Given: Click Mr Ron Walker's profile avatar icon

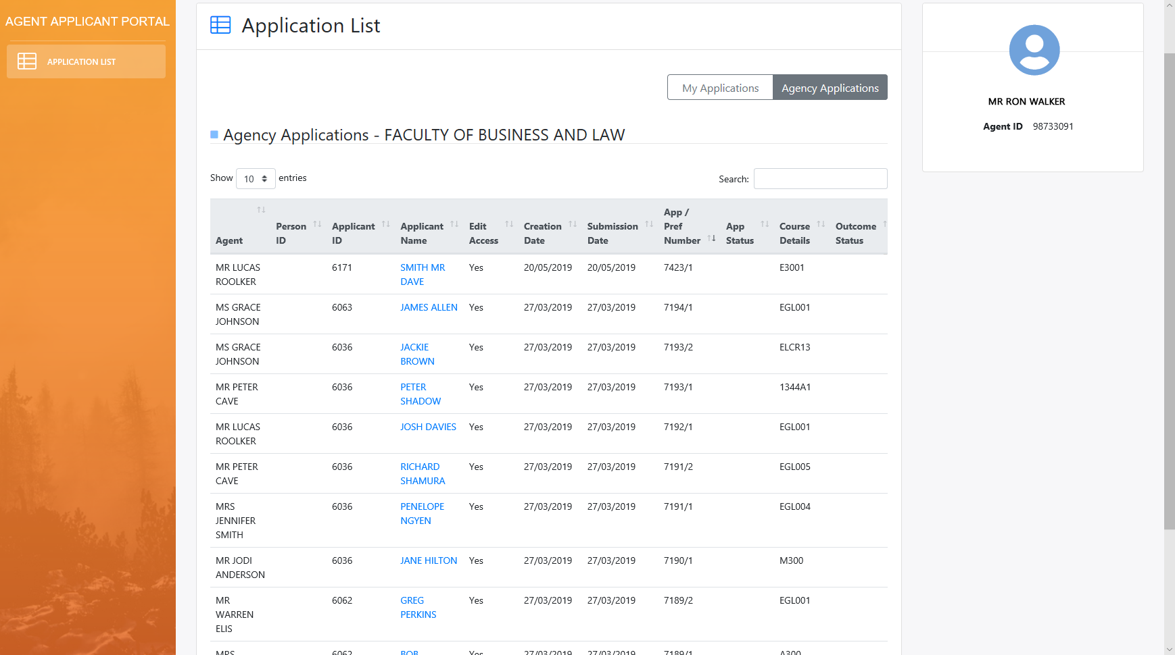Looking at the screenshot, I should coord(1033,49).
